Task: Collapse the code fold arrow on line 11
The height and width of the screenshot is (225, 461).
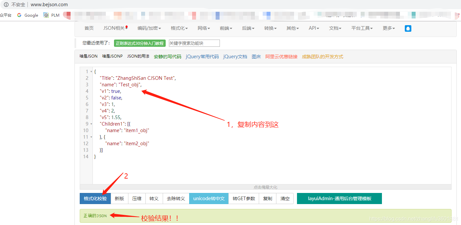Action: click(91, 137)
